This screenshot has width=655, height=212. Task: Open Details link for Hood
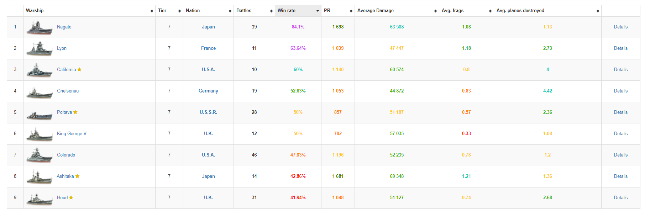620,198
